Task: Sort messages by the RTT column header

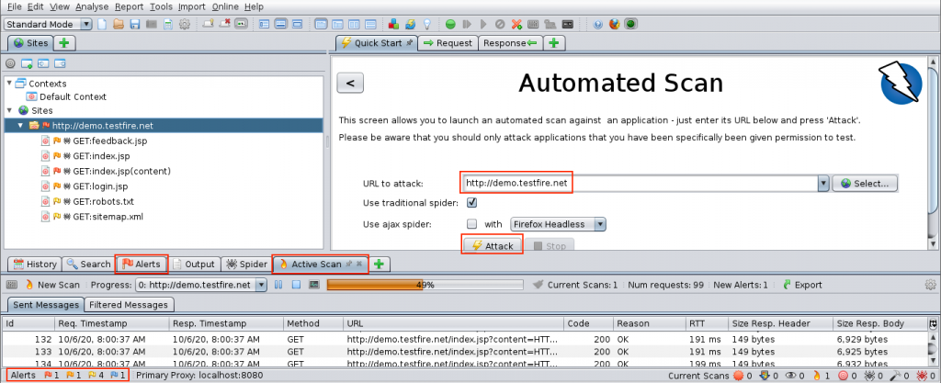Action: coord(706,323)
